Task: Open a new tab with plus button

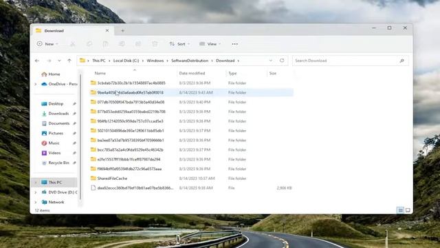Action: click(122, 30)
